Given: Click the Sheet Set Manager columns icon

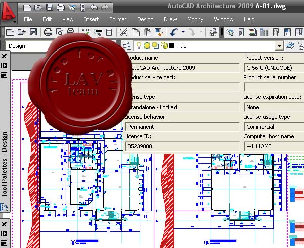Looking at the screenshot, I should [x=264, y=32].
